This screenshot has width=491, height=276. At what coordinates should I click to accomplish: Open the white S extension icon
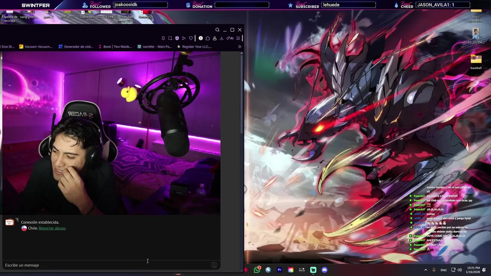point(201,38)
